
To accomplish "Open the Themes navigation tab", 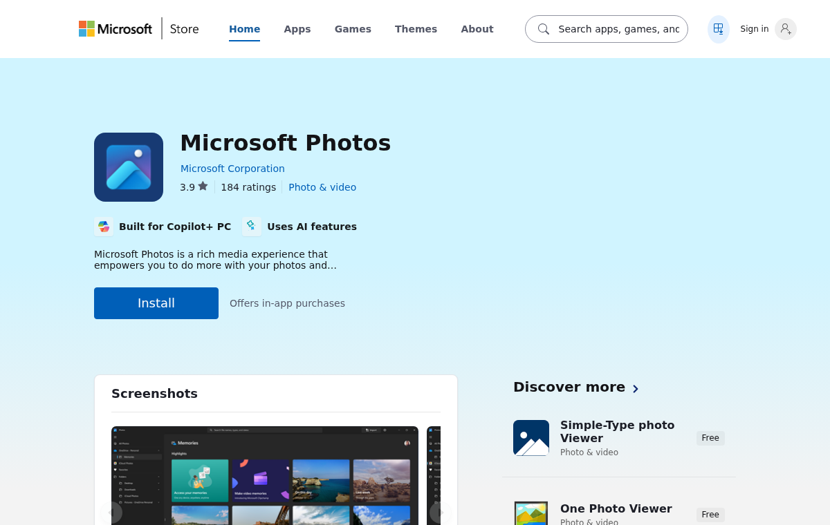I will 416,29.
